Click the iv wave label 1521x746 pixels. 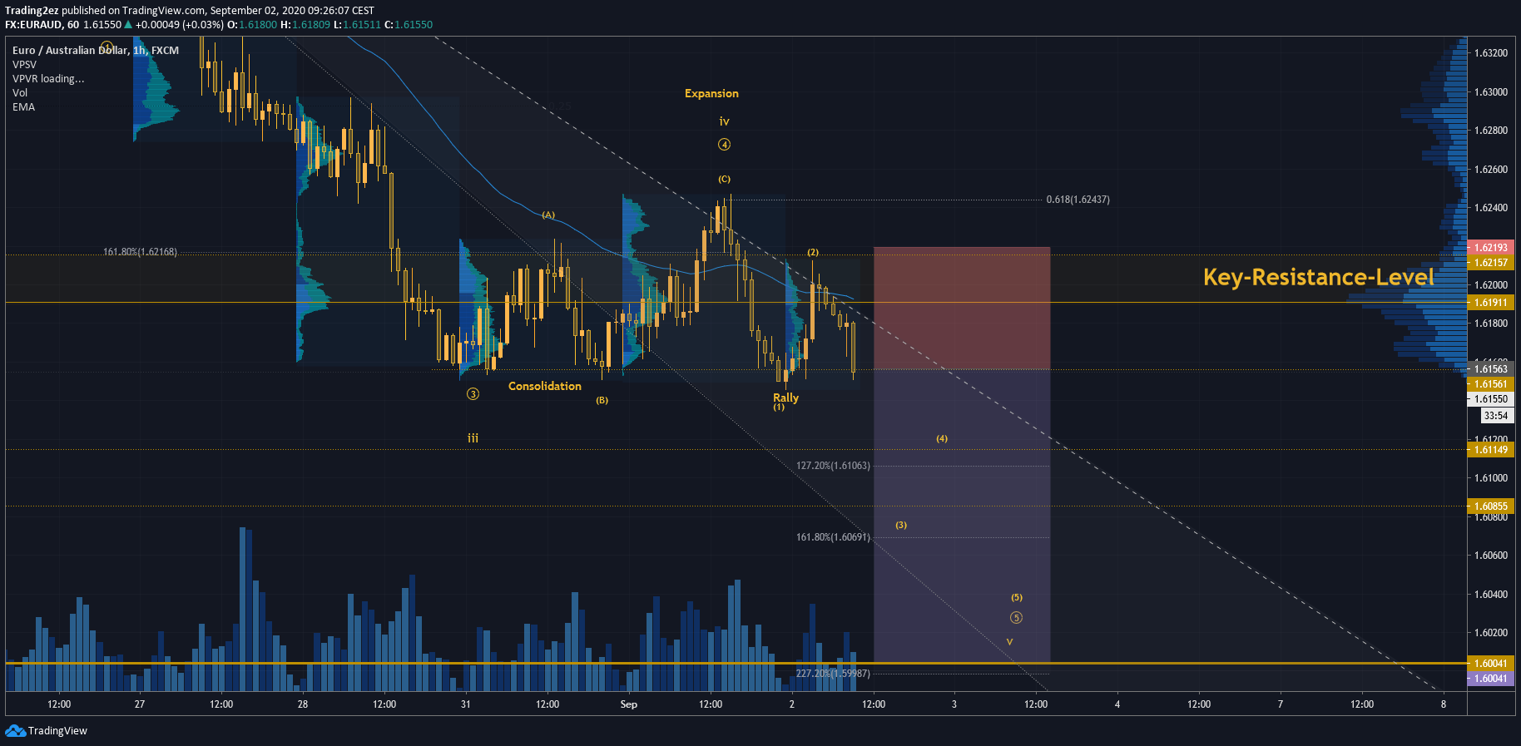tap(724, 121)
